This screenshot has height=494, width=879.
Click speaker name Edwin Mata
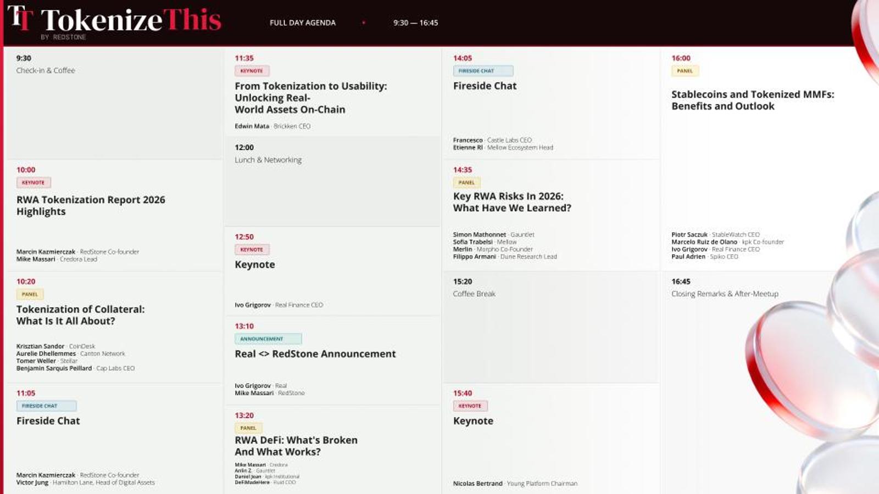252,126
